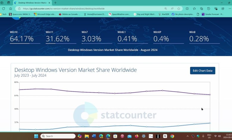The width and height of the screenshot is (232, 140).
Task: Open a new browser tab
Action: click(x=55, y=3)
